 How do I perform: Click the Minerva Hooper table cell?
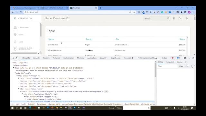tap(55, 50)
